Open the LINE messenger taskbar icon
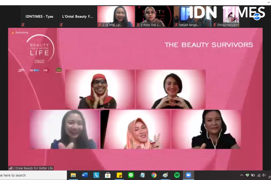 pyautogui.click(x=131, y=175)
